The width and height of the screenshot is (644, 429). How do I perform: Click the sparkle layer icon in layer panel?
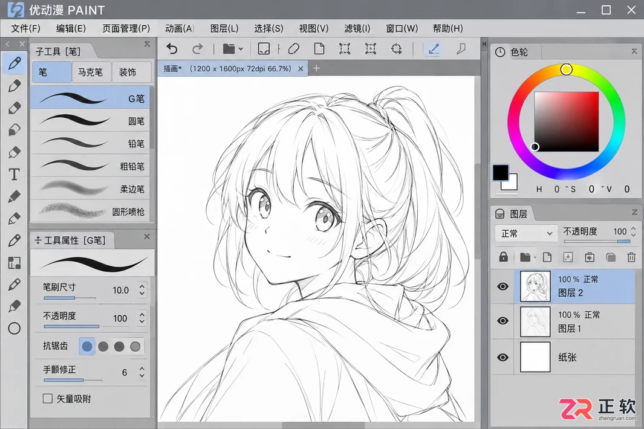[568, 257]
